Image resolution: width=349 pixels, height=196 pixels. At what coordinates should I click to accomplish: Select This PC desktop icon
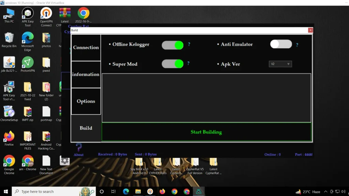[9, 16]
